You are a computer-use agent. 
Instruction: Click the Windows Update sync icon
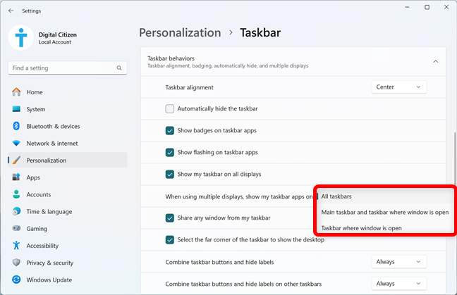[x=16, y=280]
